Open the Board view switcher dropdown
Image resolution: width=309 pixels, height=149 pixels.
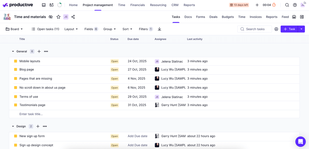(x=14, y=29)
